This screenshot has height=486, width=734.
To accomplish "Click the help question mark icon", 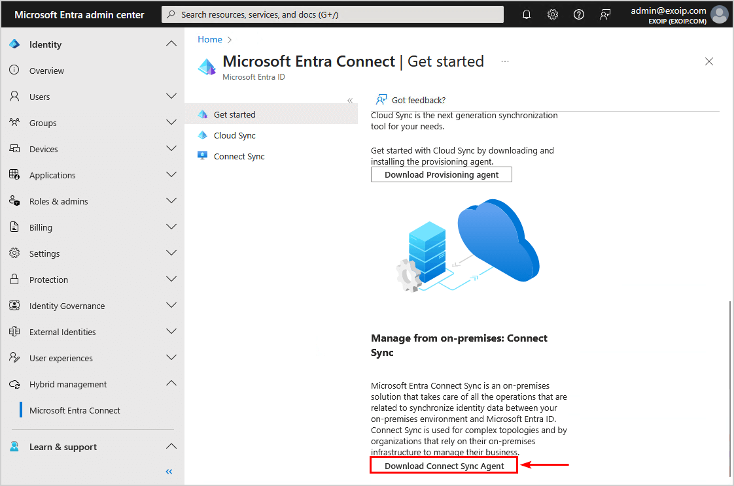I will tap(578, 14).
